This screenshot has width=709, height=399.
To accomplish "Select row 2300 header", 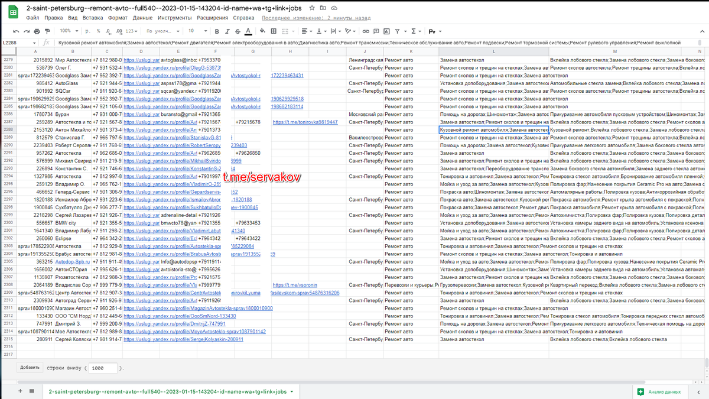I will (8, 223).
